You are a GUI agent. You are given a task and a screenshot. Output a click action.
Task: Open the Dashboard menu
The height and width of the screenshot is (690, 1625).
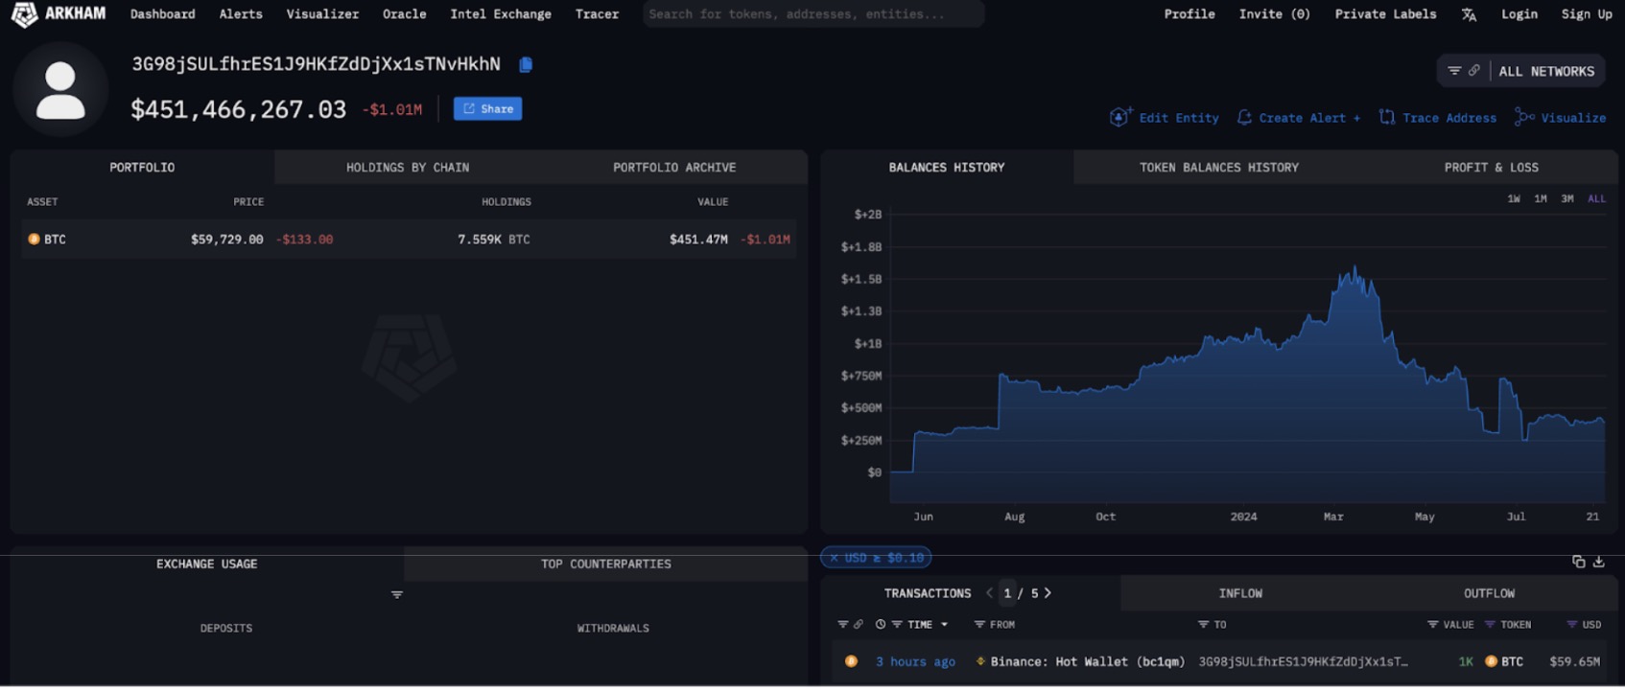(163, 14)
